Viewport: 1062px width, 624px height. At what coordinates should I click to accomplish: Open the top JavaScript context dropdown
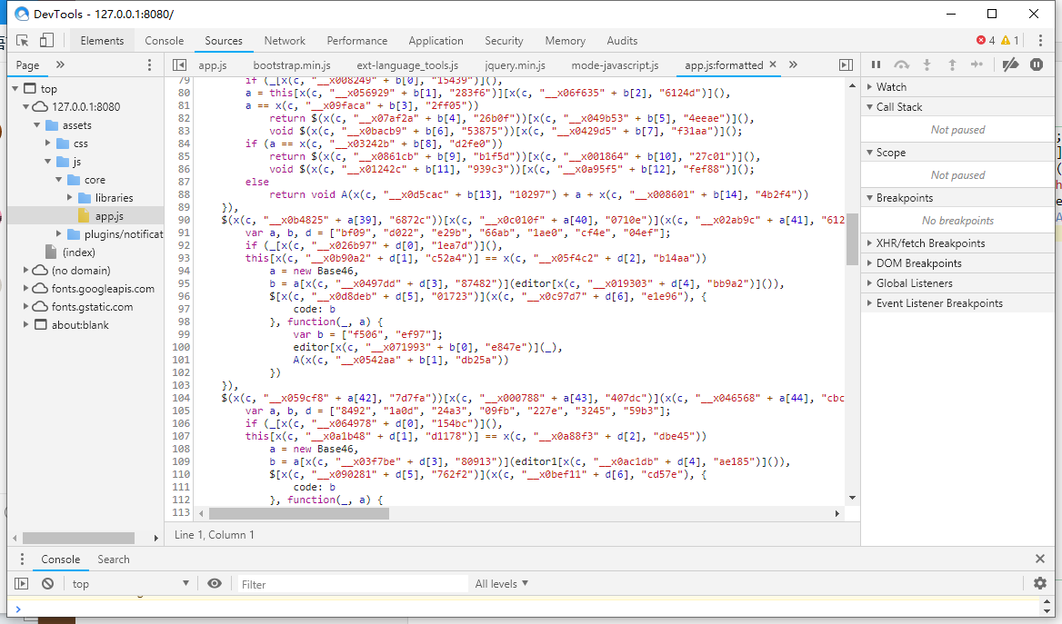click(x=130, y=584)
